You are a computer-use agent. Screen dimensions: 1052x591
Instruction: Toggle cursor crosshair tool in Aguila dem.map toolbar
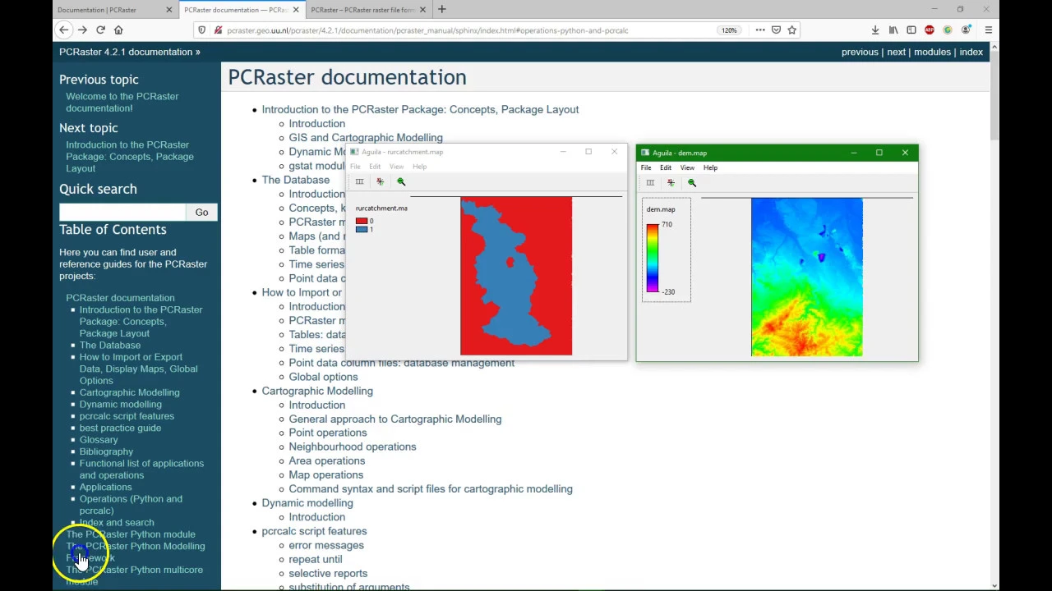pos(671,183)
